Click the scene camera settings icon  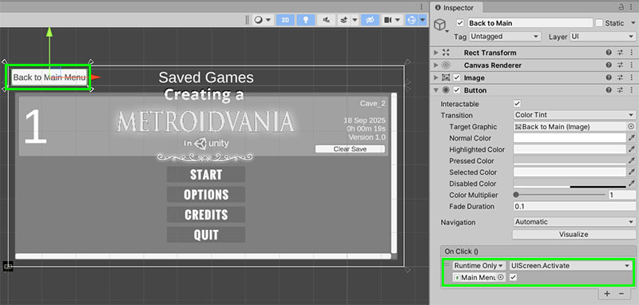click(x=387, y=20)
